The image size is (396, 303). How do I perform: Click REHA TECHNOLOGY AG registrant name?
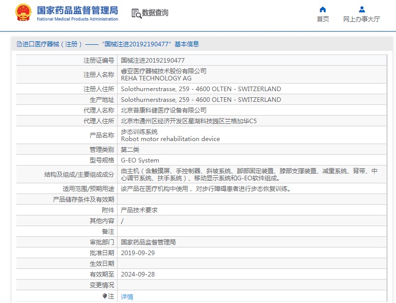[x=156, y=78]
